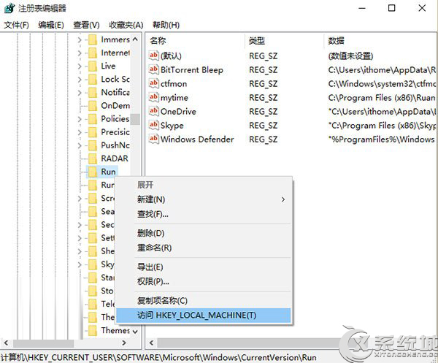Click the tree pane vertical scrollbar thumb

click(135, 119)
